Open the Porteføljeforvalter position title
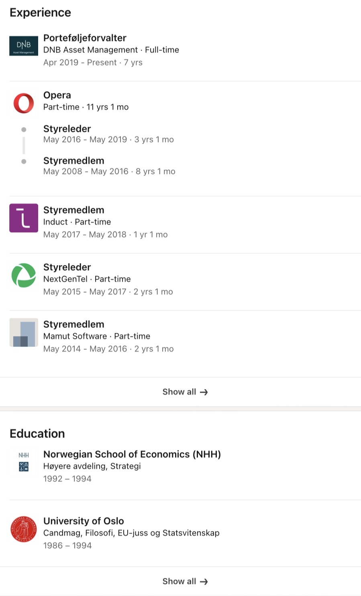Screen dimensions: 361x596 tap(85, 38)
